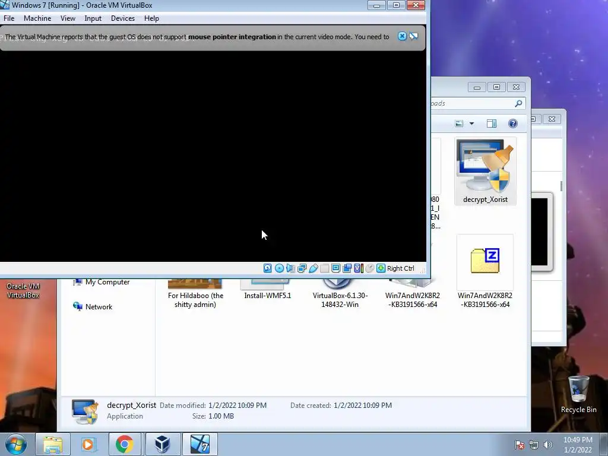Click the Action Center flag tray icon
This screenshot has width=608, height=456.
point(519,445)
